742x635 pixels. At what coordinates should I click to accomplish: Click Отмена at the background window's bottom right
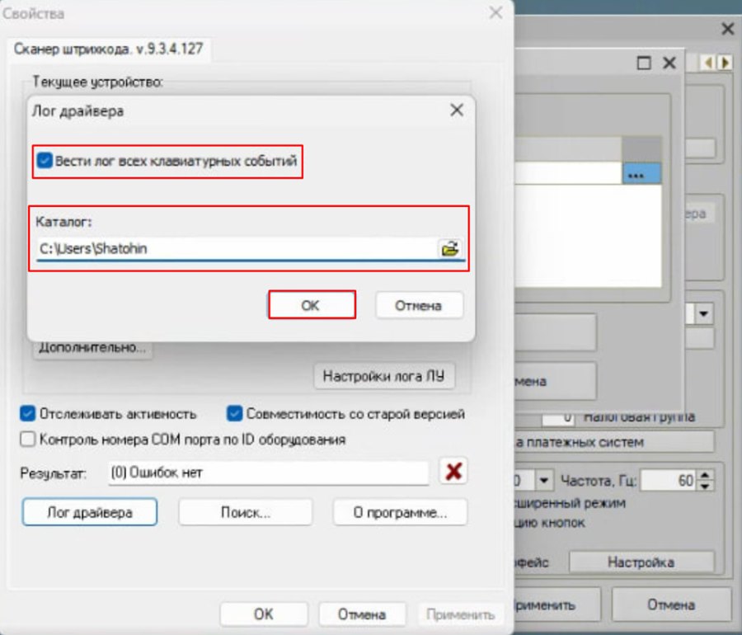pyautogui.click(x=671, y=604)
